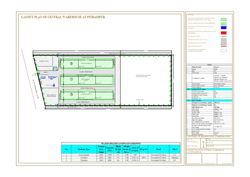The width and height of the screenshot is (250, 177).
Task: Click the cyan Basic Amenities row
Action: pyautogui.click(x=209, y=100)
